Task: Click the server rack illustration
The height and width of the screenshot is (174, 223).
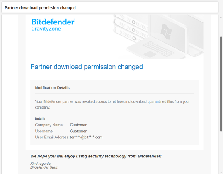Action: click(x=131, y=29)
